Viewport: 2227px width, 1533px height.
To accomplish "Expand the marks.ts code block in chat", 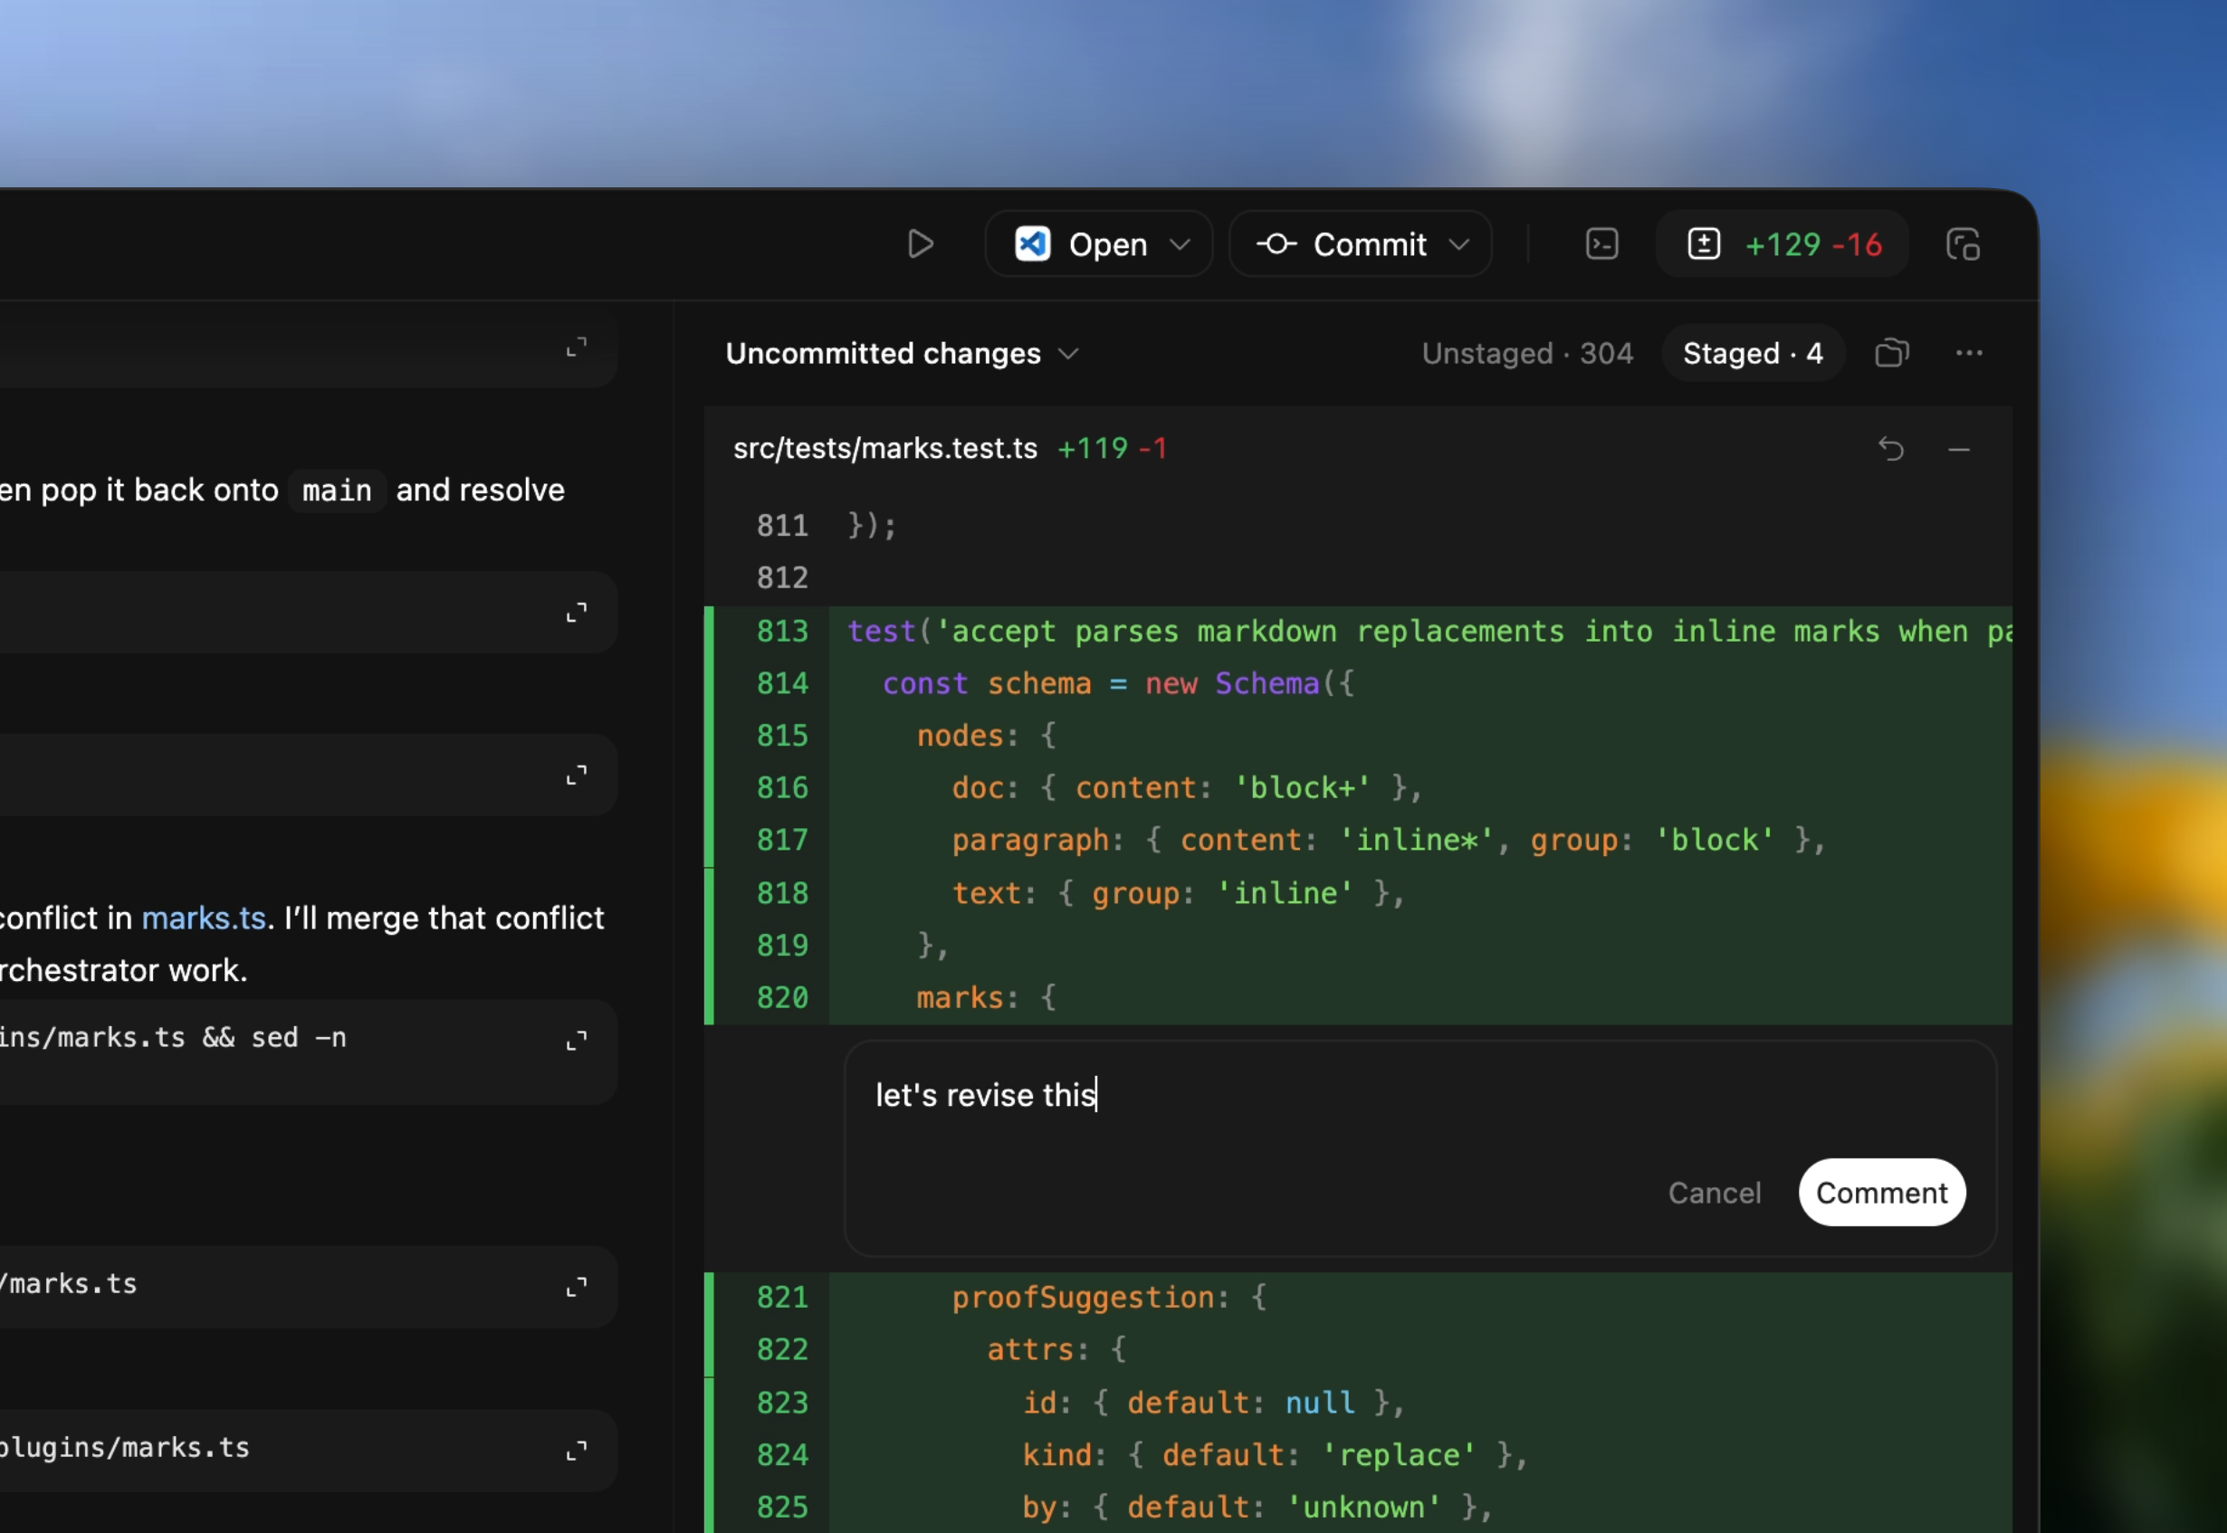I will coord(577,1287).
